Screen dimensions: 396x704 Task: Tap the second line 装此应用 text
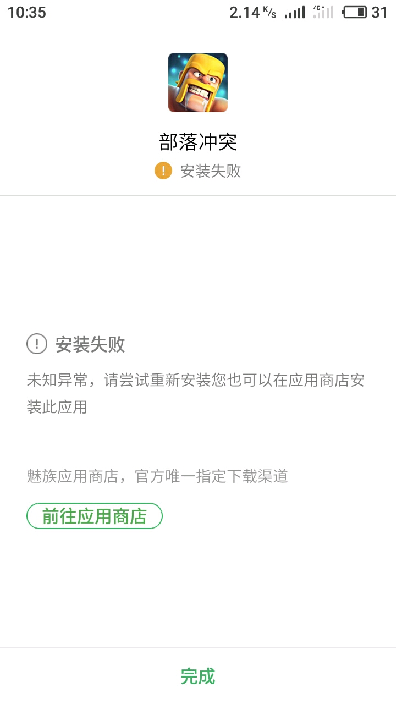[x=57, y=407]
